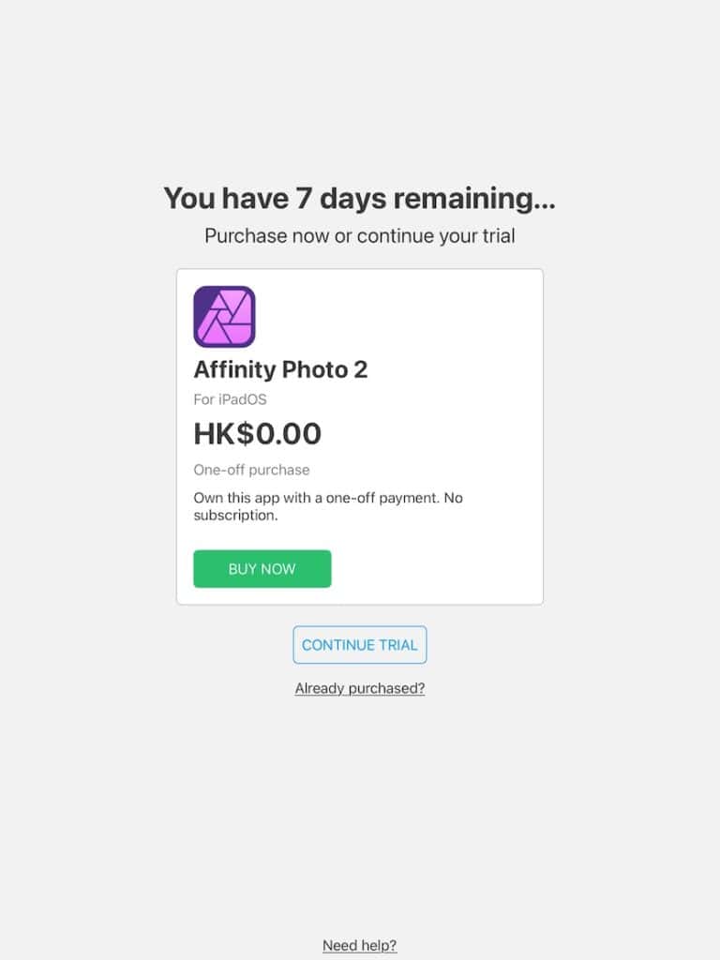This screenshot has height=960, width=720.
Task: Click the HK$0.00 price text
Action: click(x=257, y=434)
